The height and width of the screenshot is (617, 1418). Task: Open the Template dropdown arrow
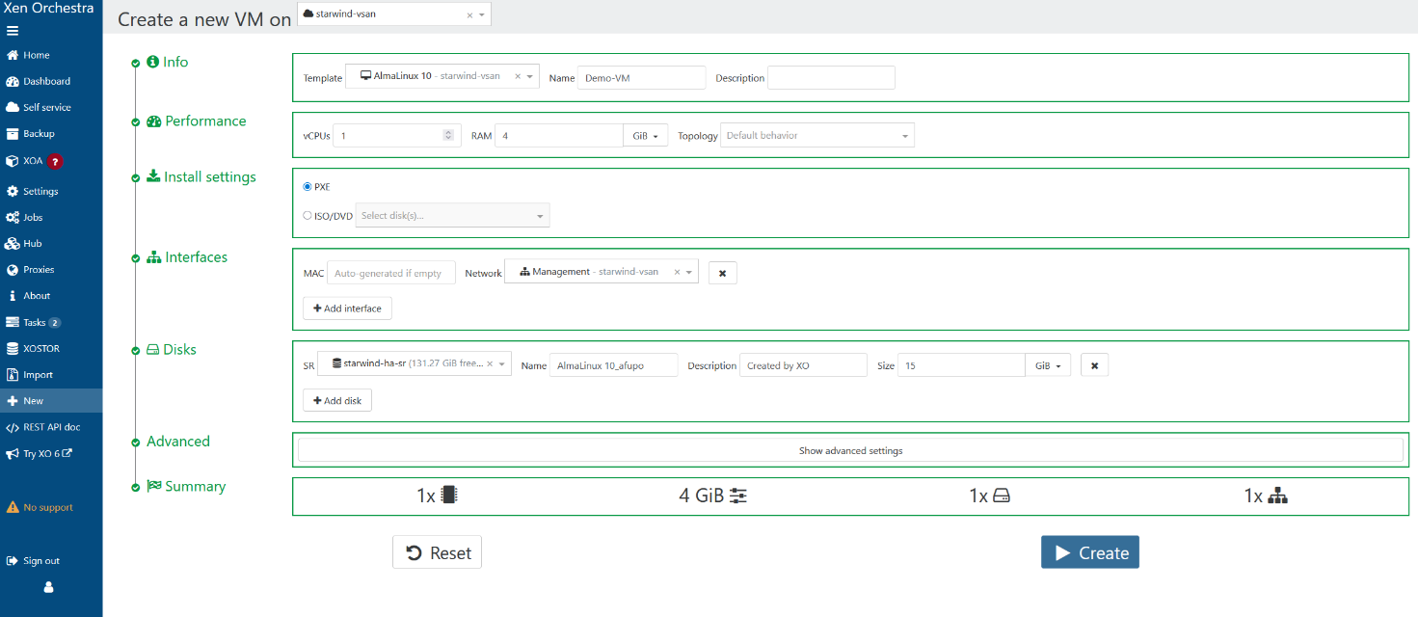[530, 76]
